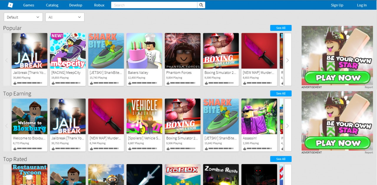Click Phantom Forces rating bar
This screenshot has height=185, width=377.
point(183,83)
